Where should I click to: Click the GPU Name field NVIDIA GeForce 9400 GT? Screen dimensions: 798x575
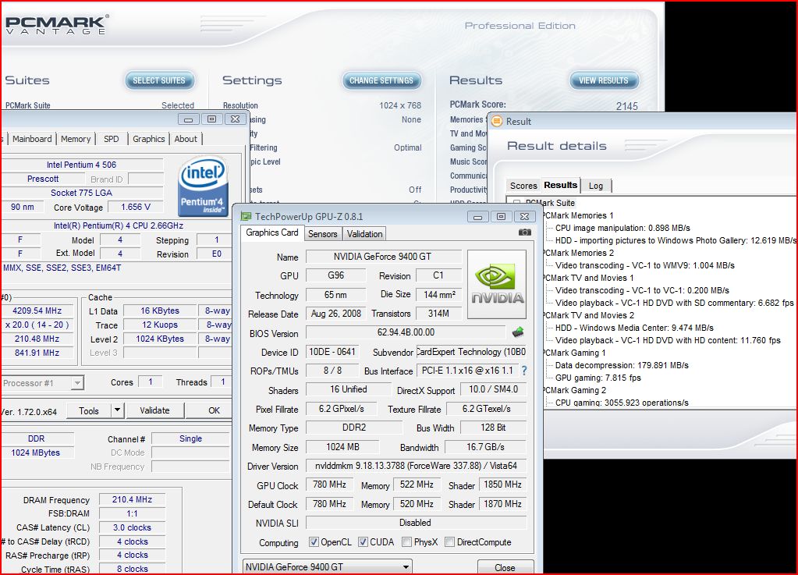[382, 257]
